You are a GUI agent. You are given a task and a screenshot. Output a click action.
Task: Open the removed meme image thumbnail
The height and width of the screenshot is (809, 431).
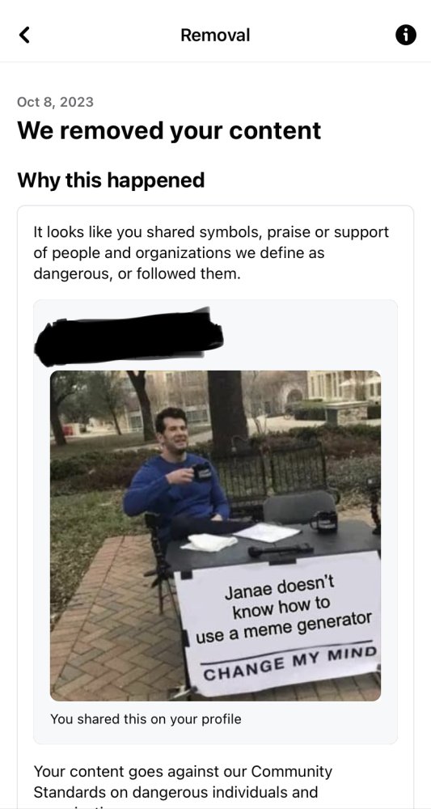(215, 536)
